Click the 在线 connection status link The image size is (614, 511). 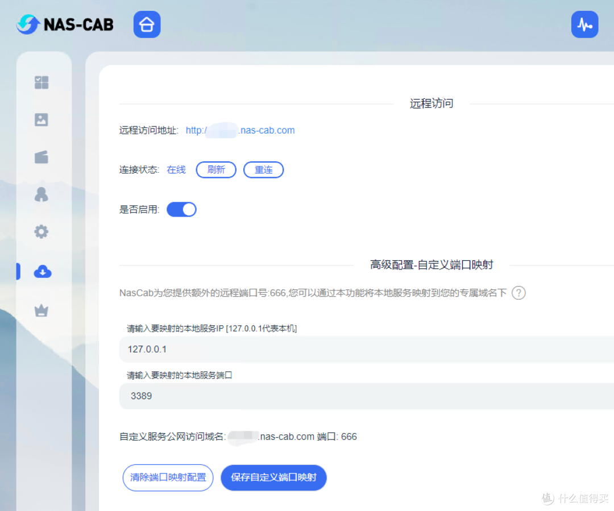point(176,169)
